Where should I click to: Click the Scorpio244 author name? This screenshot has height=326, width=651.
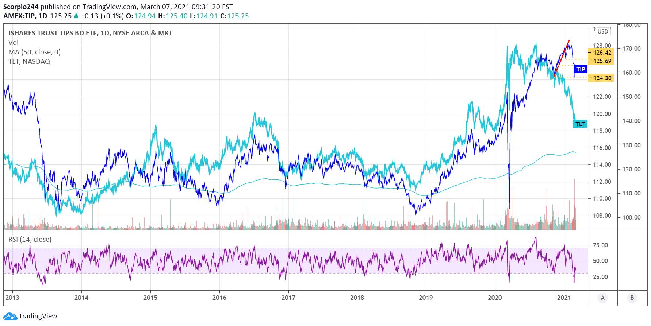(x=21, y=7)
